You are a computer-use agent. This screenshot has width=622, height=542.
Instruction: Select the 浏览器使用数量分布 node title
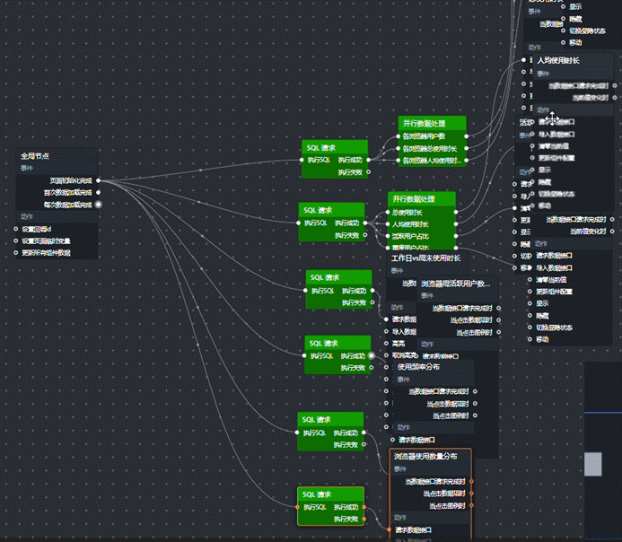[x=425, y=457]
